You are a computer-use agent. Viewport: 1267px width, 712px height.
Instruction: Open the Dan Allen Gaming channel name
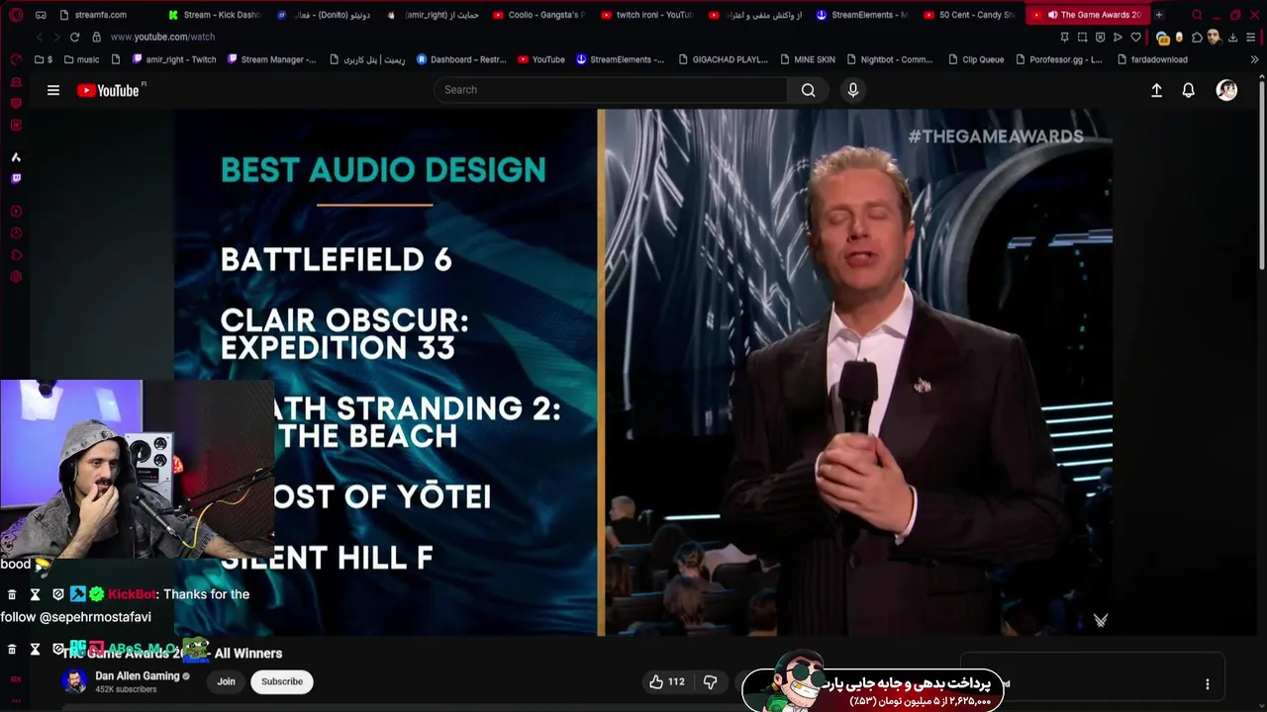[137, 676]
